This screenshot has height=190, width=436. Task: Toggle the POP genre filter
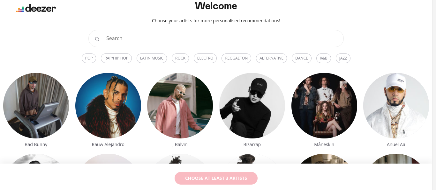(x=89, y=58)
